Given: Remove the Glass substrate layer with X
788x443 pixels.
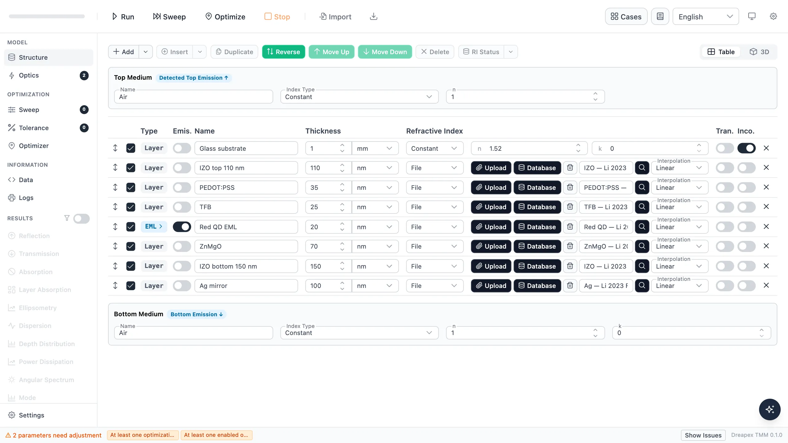Looking at the screenshot, I should 766,148.
